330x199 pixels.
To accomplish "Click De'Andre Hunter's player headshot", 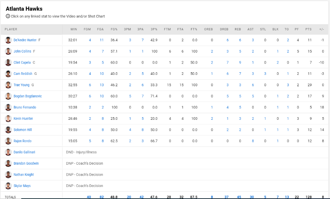I will click(8, 40).
